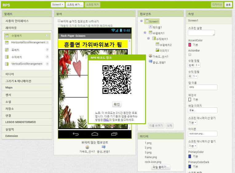Click the 앱 이름 input field
The image size is (235, 173).
pos(203,87)
